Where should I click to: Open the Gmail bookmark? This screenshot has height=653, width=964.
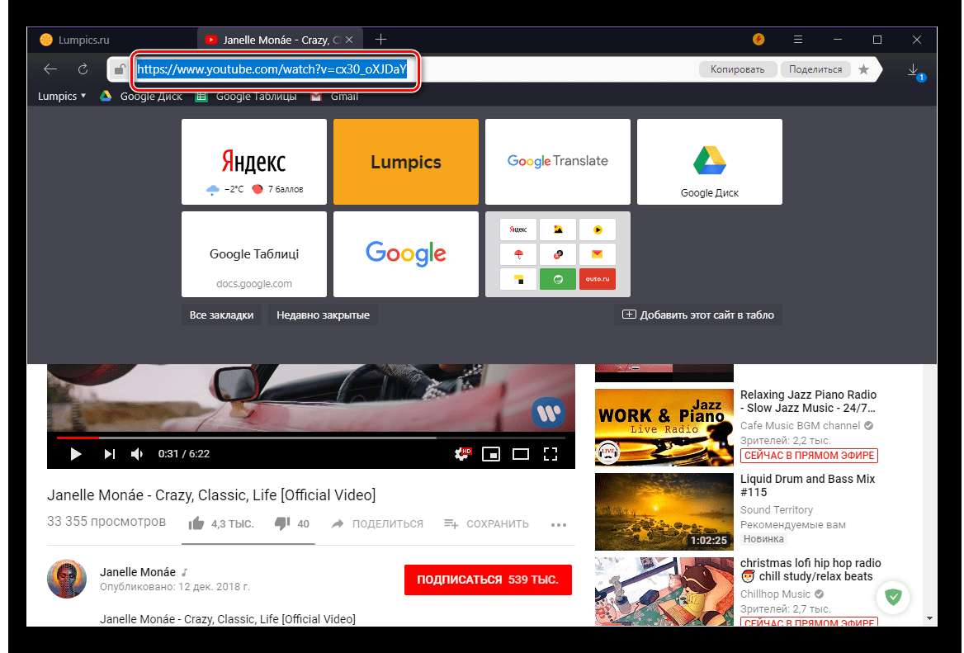tap(333, 96)
